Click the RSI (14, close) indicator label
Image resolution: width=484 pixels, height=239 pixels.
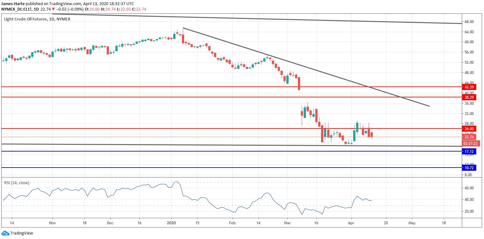point(16,183)
